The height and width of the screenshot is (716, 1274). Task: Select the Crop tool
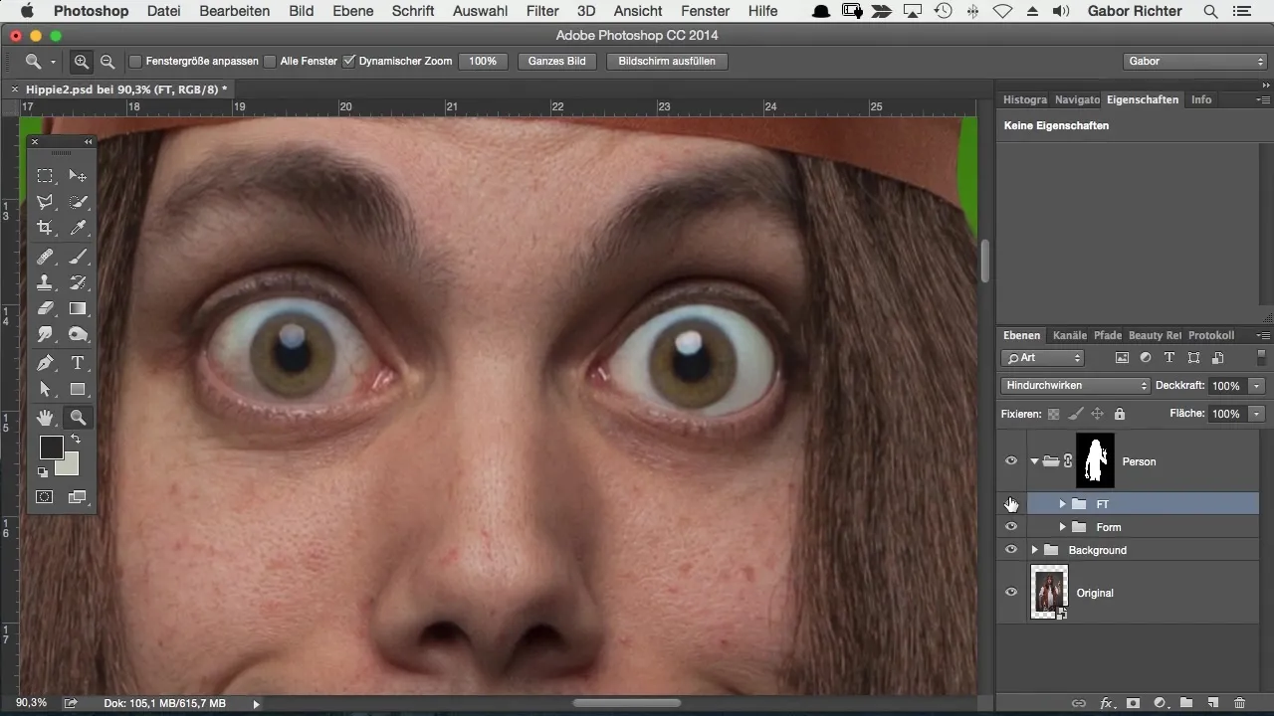(x=45, y=229)
